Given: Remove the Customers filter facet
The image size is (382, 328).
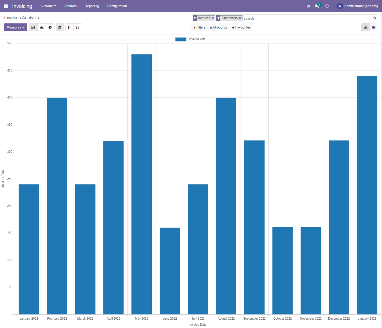Looking at the screenshot, I should pyautogui.click(x=240, y=18).
